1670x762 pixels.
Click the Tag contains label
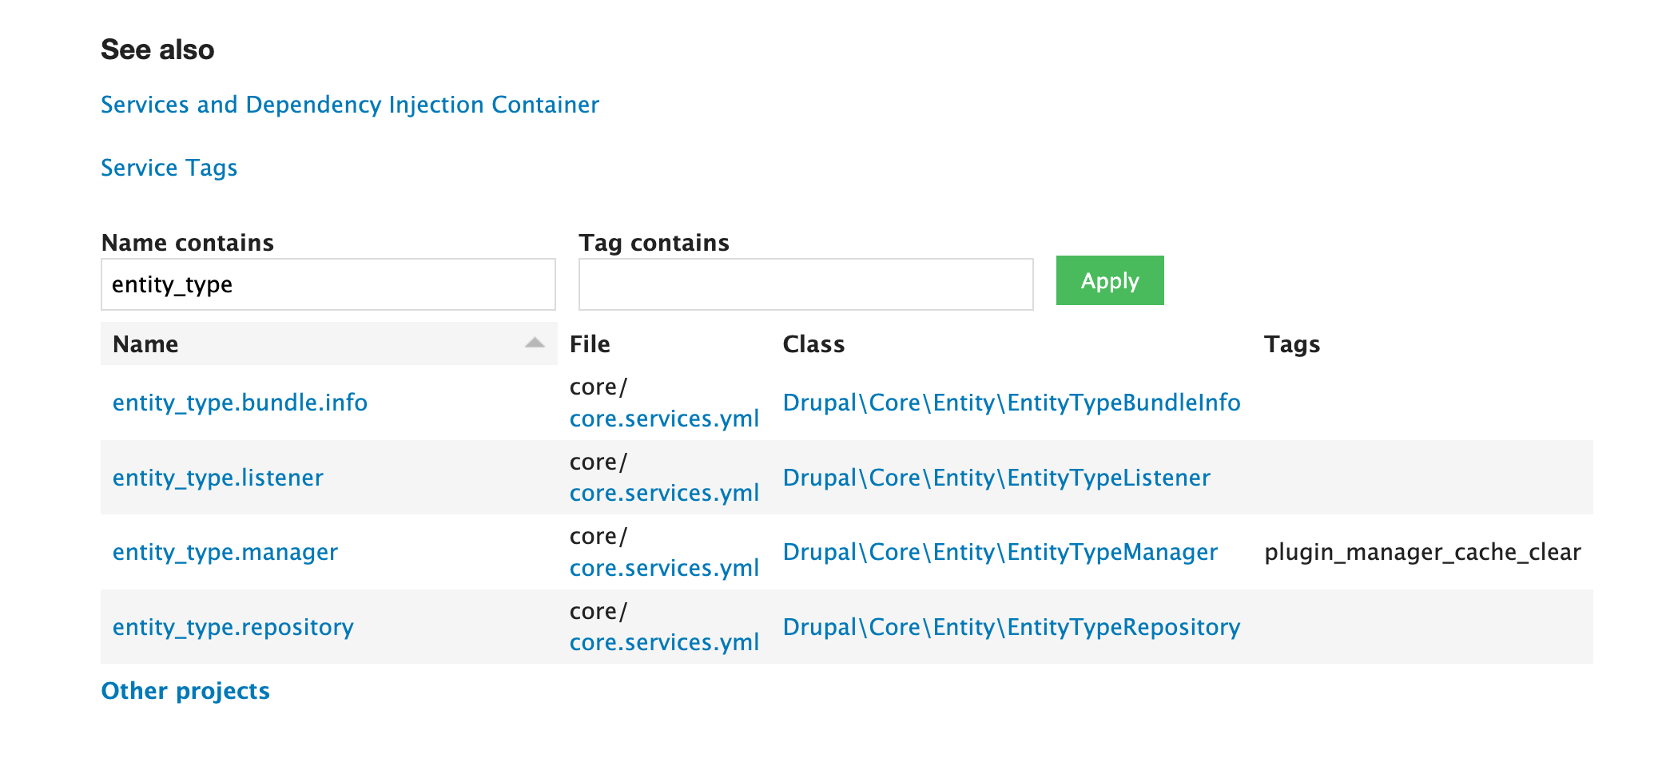coord(654,243)
